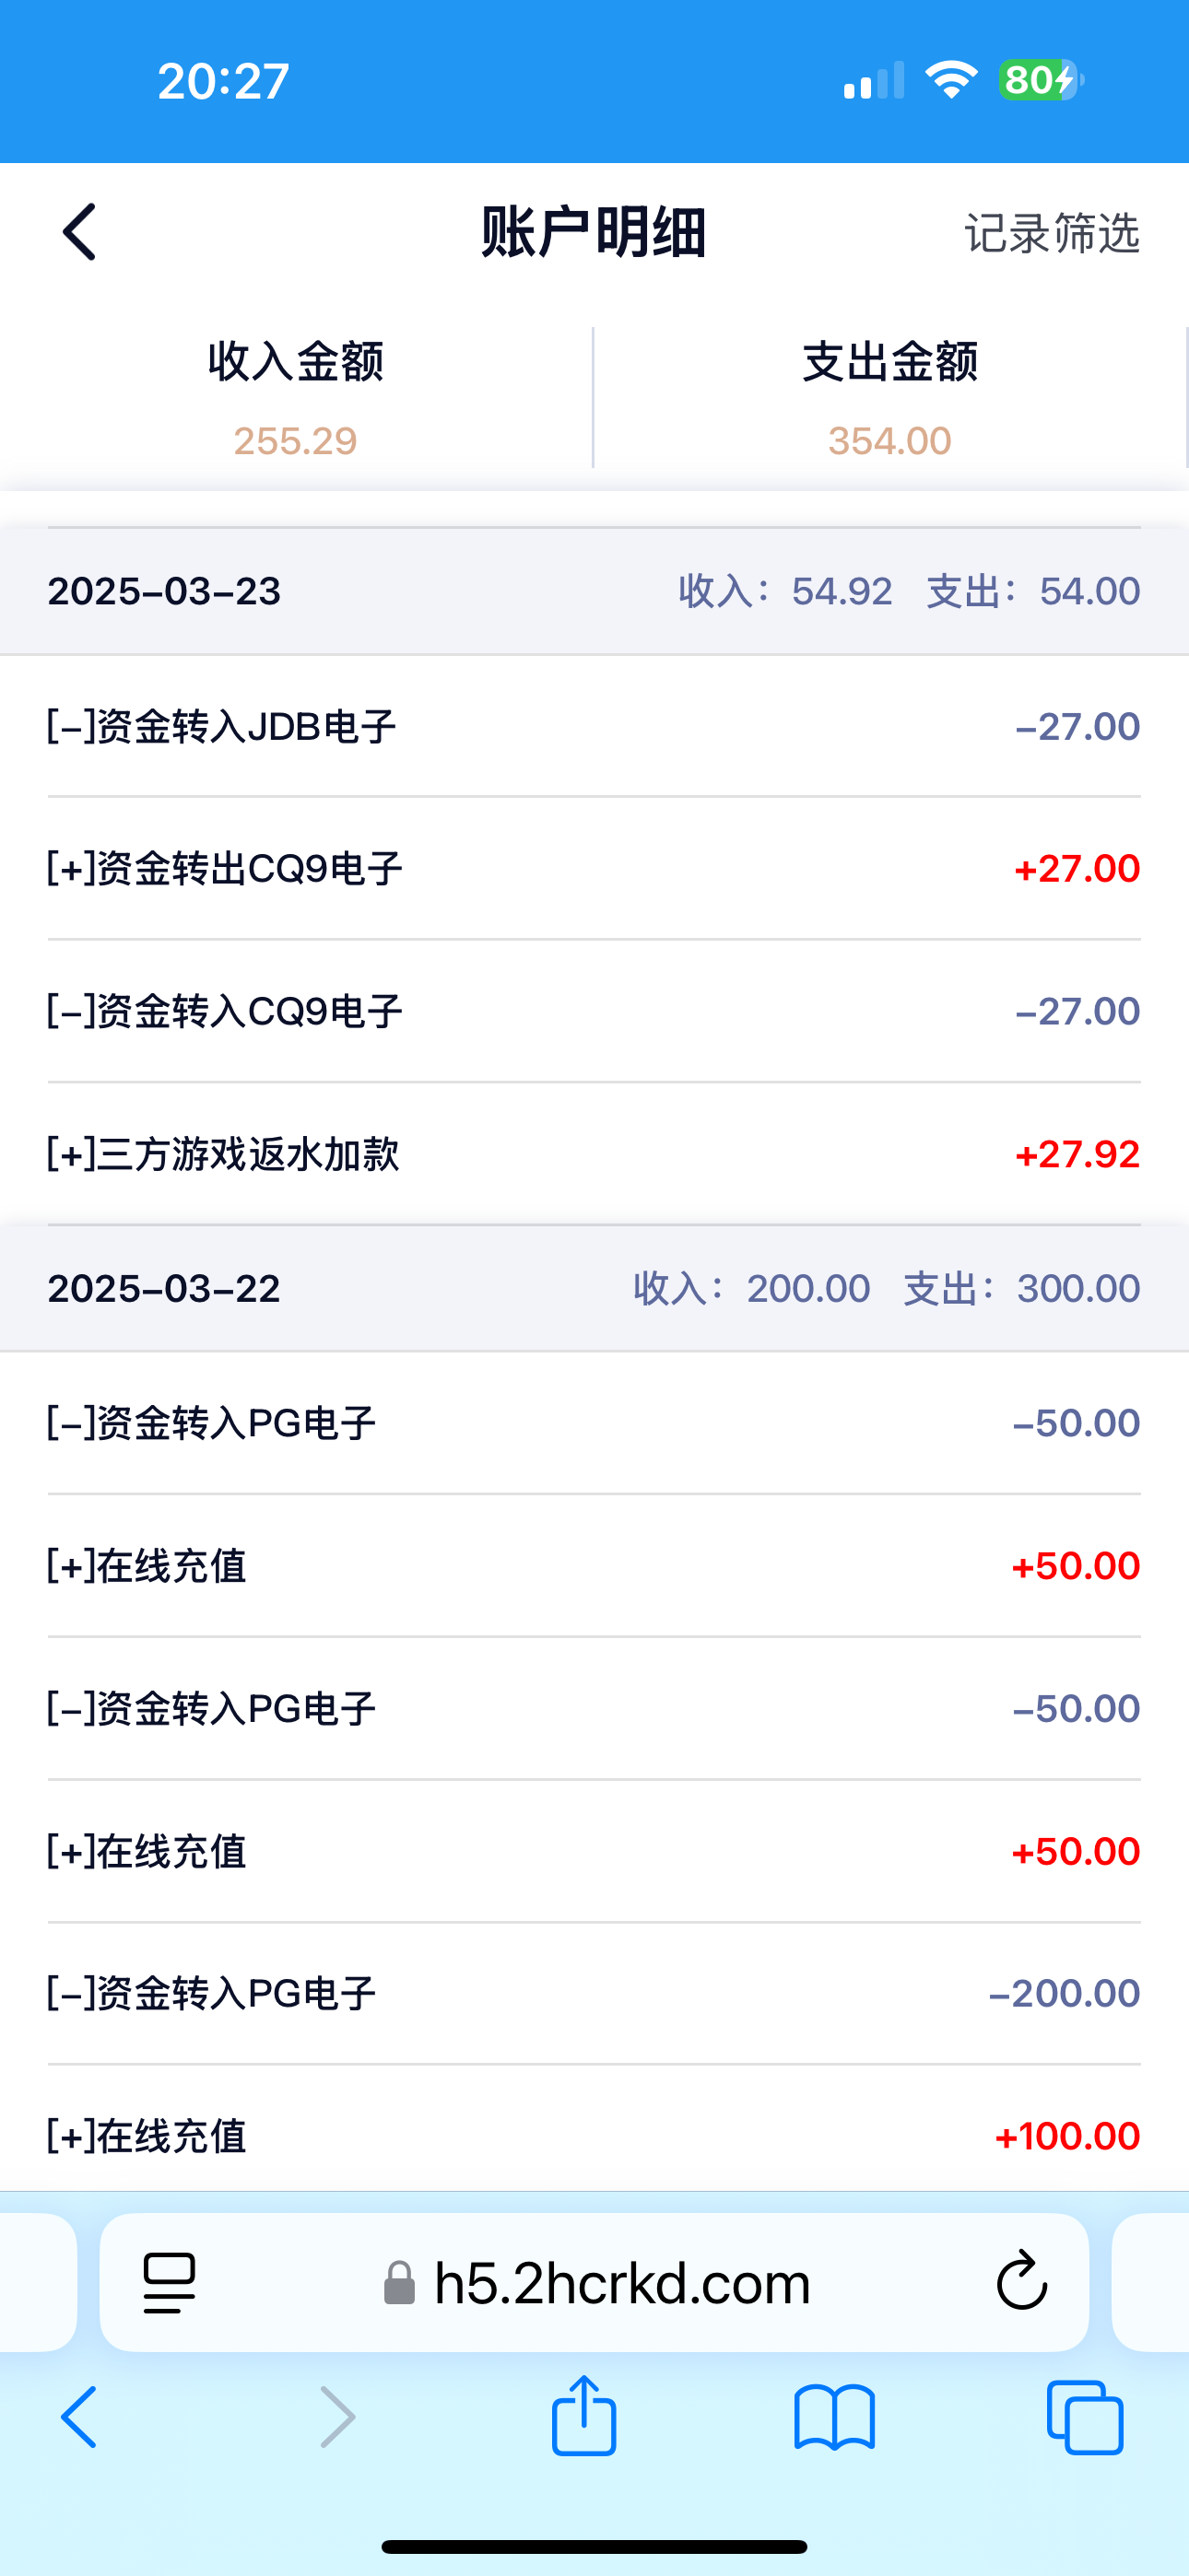Tap Safari back navigation arrow
1189x2576 pixels.
pyautogui.click(x=80, y=2416)
